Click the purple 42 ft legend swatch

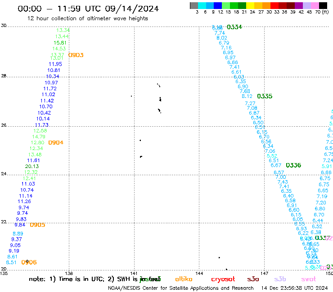click(299, 5)
